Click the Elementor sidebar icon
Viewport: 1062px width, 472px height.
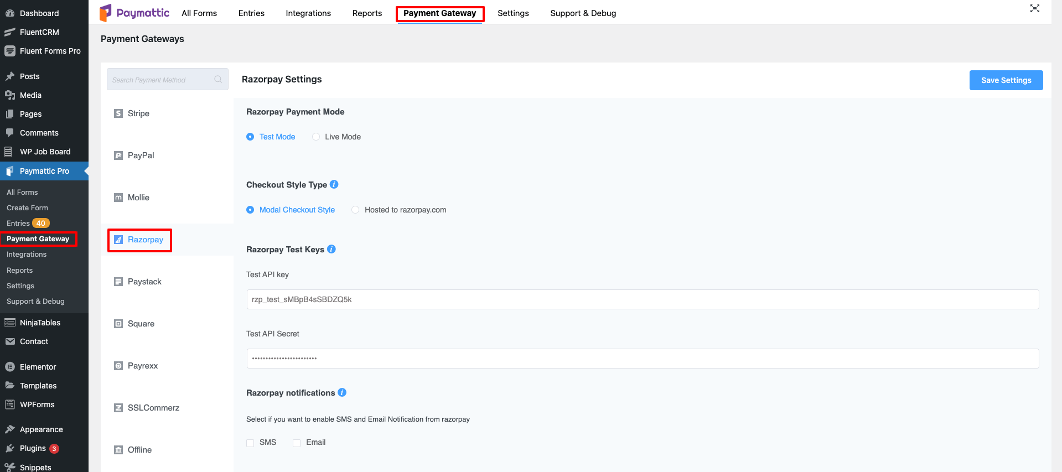tap(9, 367)
